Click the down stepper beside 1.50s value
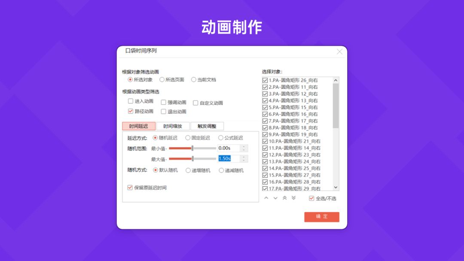The height and width of the screenshot is (261, 464). (244, 161)
